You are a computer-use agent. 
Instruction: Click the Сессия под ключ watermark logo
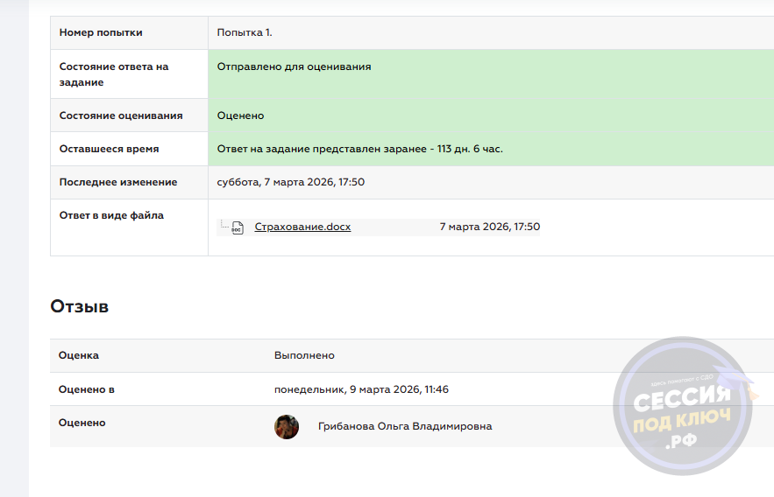[x=684, y=406]
